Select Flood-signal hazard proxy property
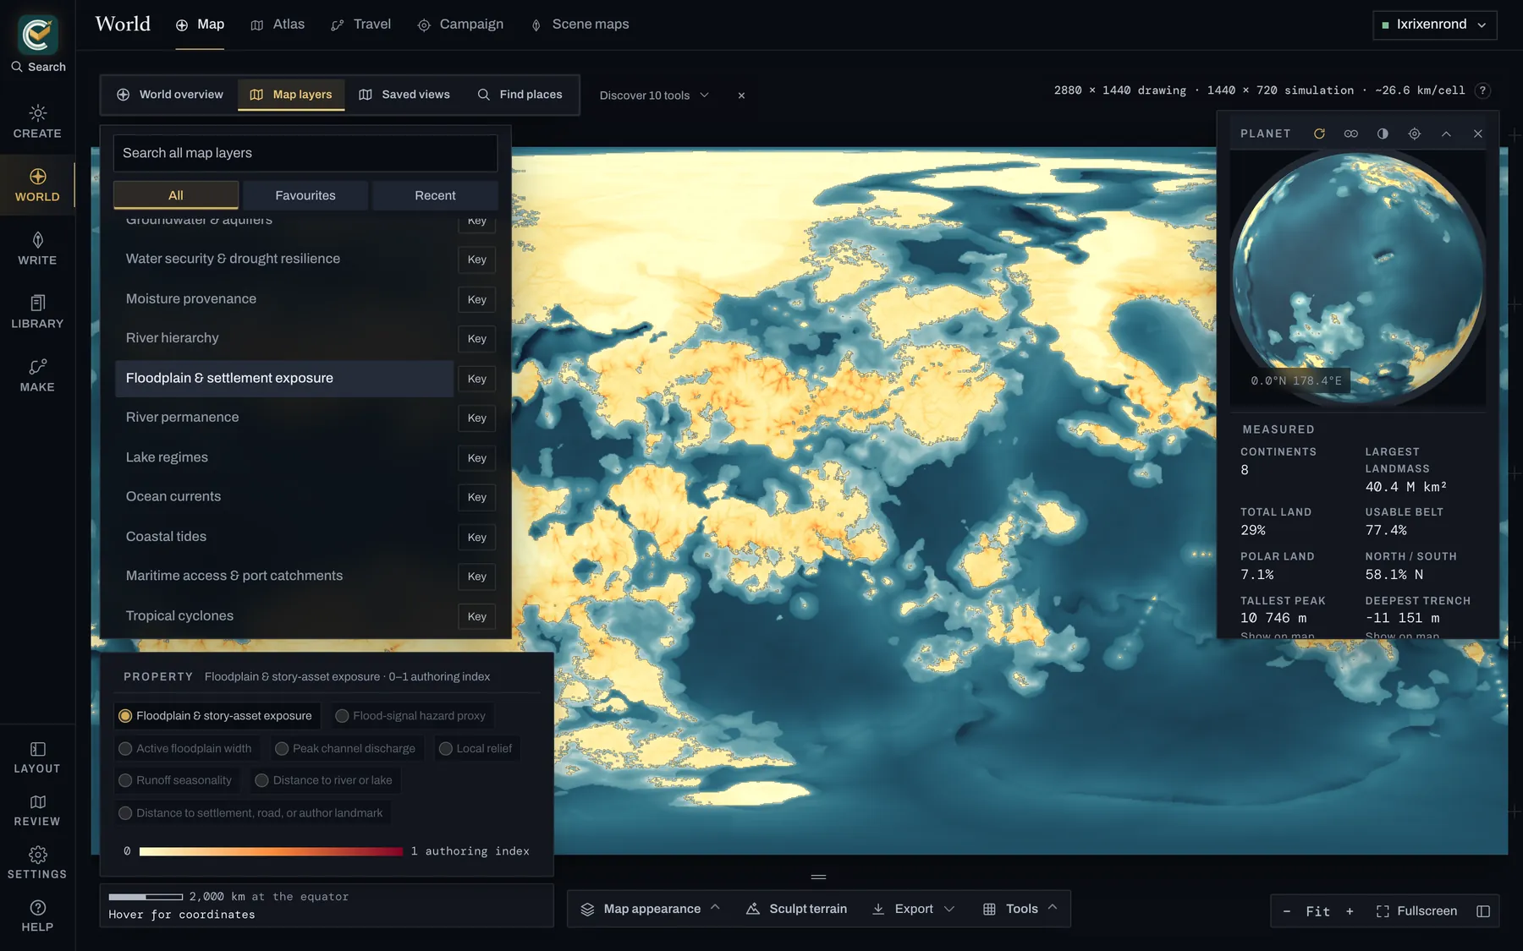Screen dimensions: 1523x951 411,716
